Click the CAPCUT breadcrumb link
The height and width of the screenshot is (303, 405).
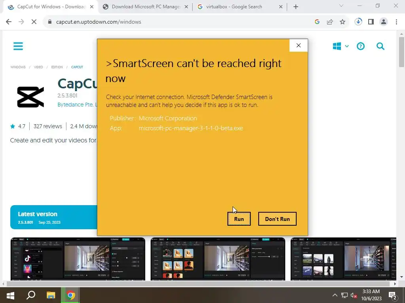pyautogui.click(x=77, y=67)
